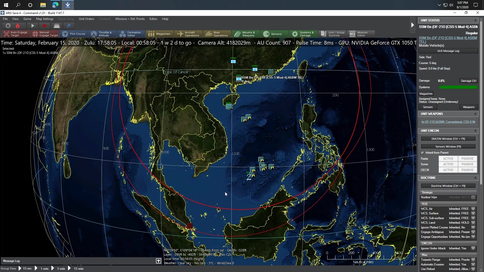Screen dimensions: 484x272
Task: Click the red flame icon in toolbar
Action: coord(18,26)
